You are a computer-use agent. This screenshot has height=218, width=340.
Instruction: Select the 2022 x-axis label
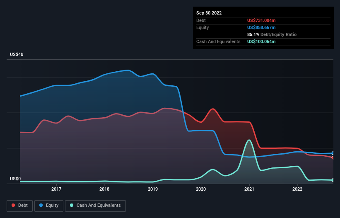pyautogui.click(x=297, y=189)
